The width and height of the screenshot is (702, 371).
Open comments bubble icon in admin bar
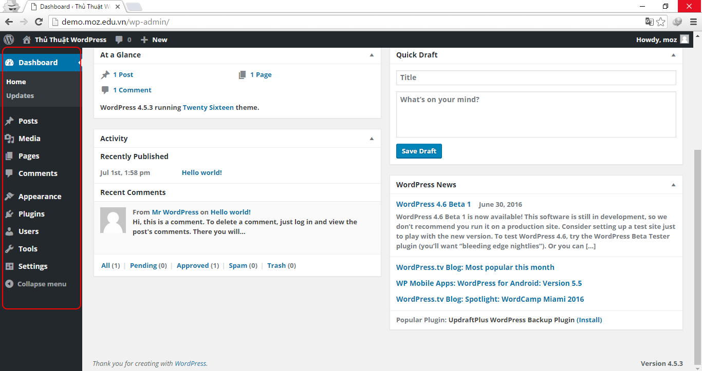tap(119, 40)
